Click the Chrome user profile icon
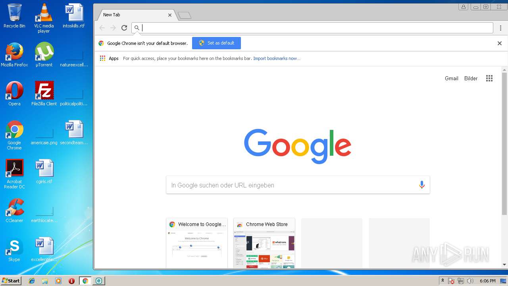Viewport: 508px width, 286px height. pos(463,7)
